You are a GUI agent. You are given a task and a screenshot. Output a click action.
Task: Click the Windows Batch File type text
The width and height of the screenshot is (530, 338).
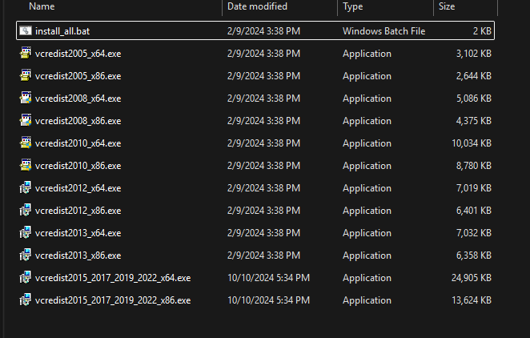pyautogui.click(x=383, y=31)
